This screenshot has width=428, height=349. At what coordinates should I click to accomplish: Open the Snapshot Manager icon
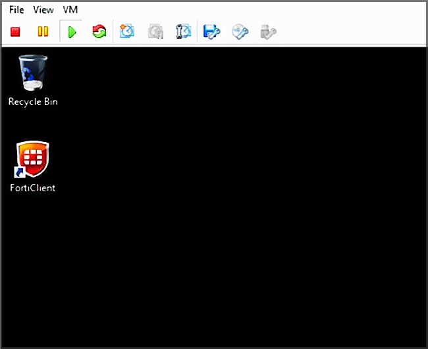coord(184,32)
